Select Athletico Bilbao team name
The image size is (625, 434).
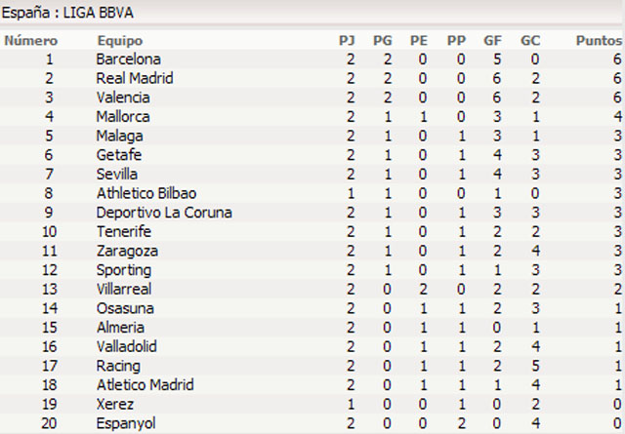pyautogui.click(x=146, y=193)
